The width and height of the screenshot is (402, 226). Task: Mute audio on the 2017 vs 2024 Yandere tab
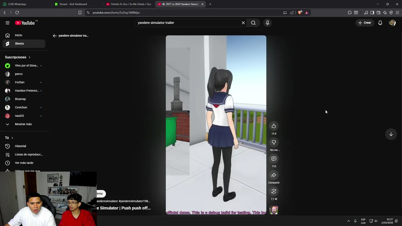[164, 4]
